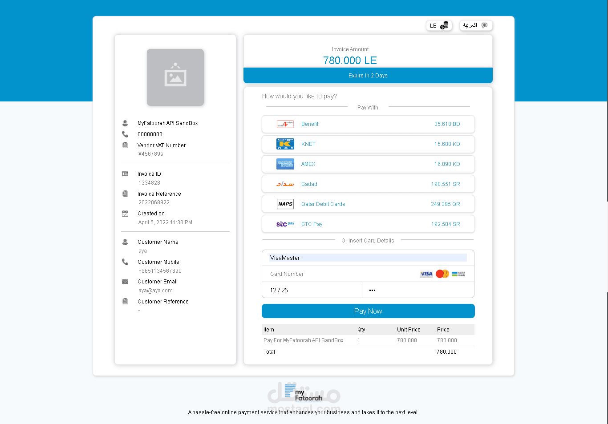The width and height of the screenshot is (608, 424).
Task: Click customer email aya@aya.com
Action: point(155,291)
